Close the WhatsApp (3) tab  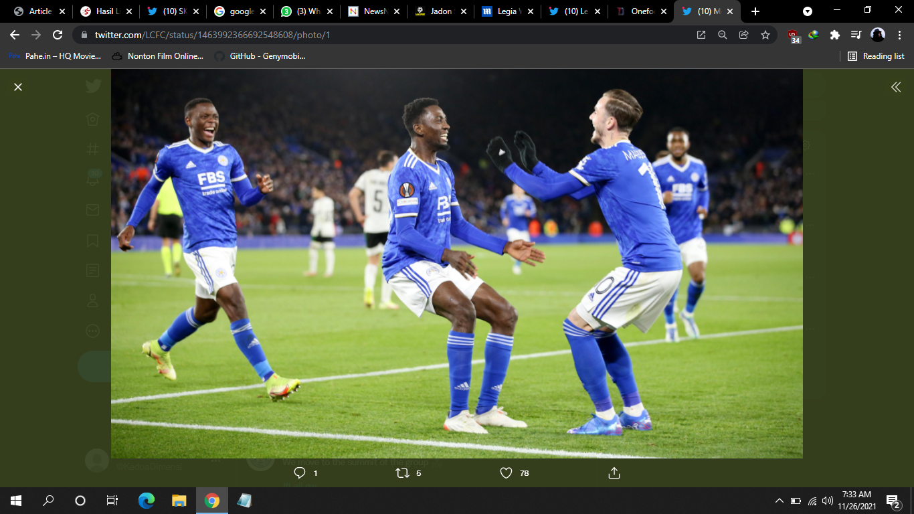point(329,11)
